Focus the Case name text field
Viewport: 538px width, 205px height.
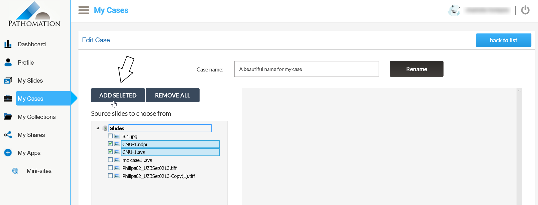pyautogui.click(x=306, y=69)
